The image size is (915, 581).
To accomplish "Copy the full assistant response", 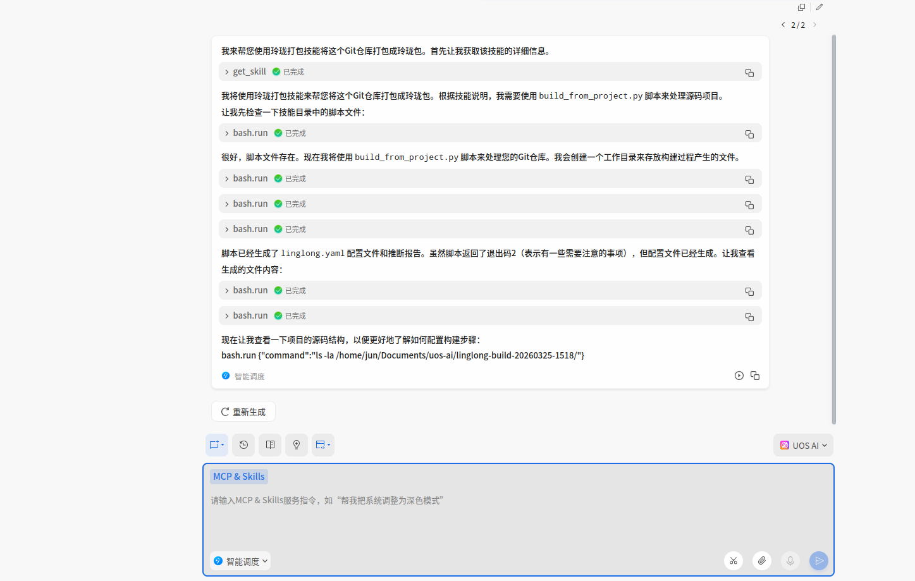I will point(755,376).
